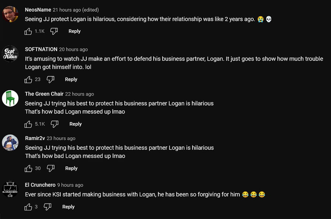Image resolution: width=331 pixels, height=219 pixels.
Task: Reply to Ramir2v's comment
Action: (71, 169)
